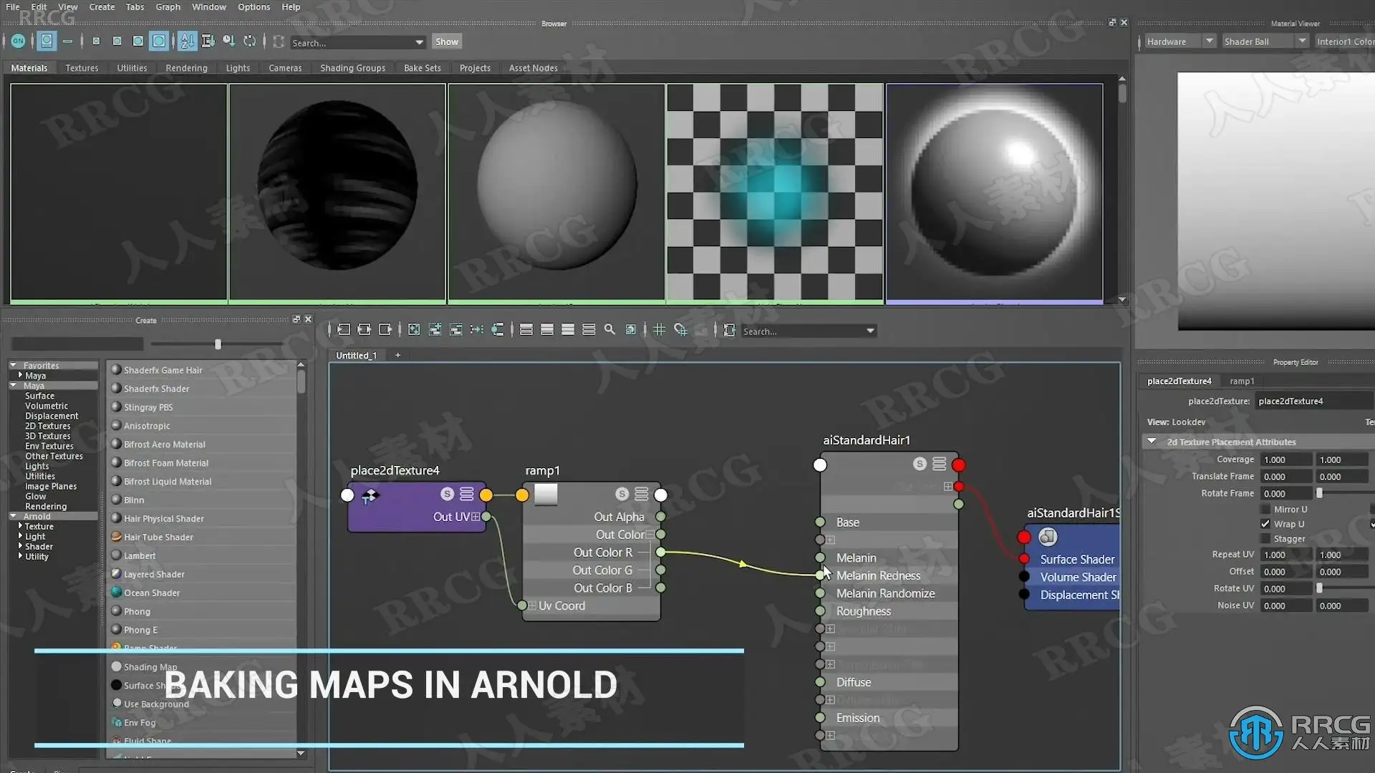Open the Graph menu

168,7
